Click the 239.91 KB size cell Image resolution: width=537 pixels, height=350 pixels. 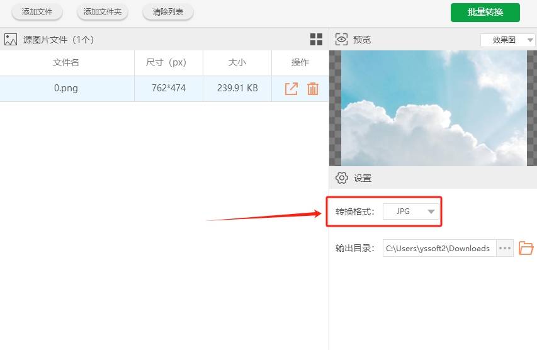[237, 88]
